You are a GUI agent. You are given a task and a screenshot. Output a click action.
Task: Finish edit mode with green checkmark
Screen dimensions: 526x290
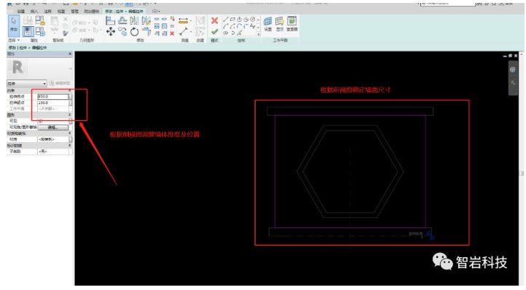[214, 32]
